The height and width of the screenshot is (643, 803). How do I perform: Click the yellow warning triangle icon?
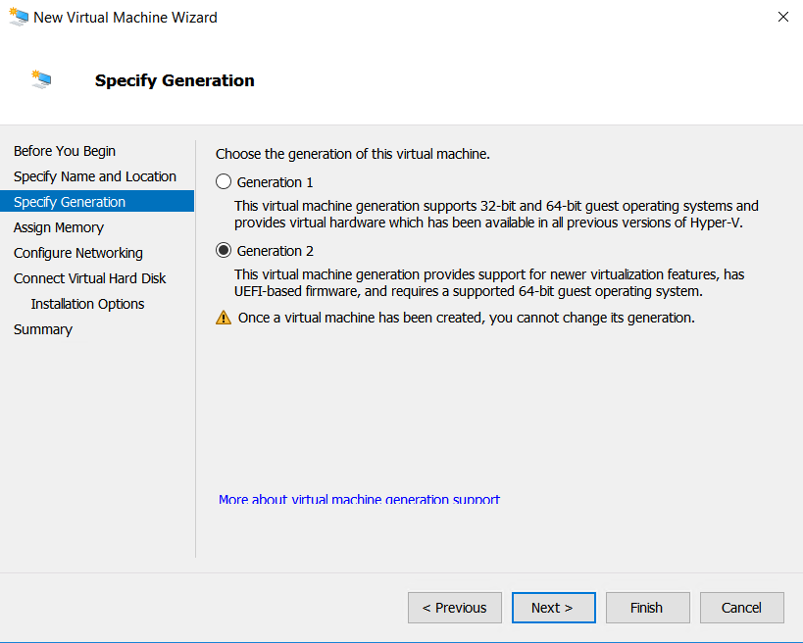point(224,318)
